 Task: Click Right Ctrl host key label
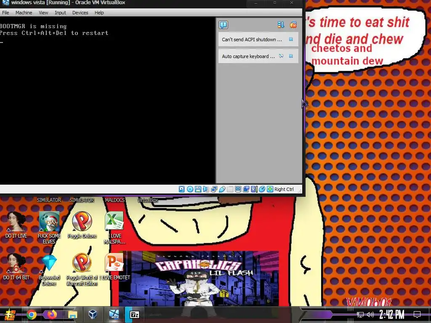click(x=284, y=189)
